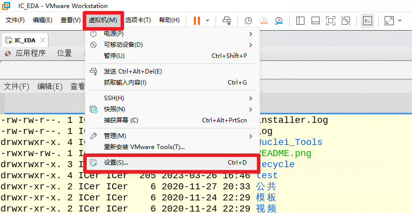Toggle the sidebar library panel icon

click(300, 21)
